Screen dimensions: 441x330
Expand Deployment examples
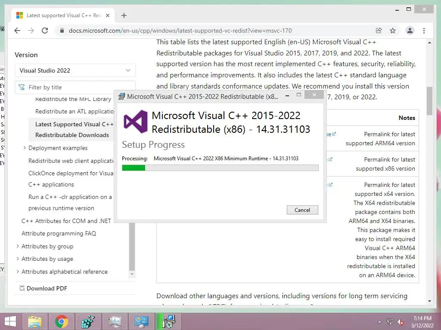(x=25, y=148)
